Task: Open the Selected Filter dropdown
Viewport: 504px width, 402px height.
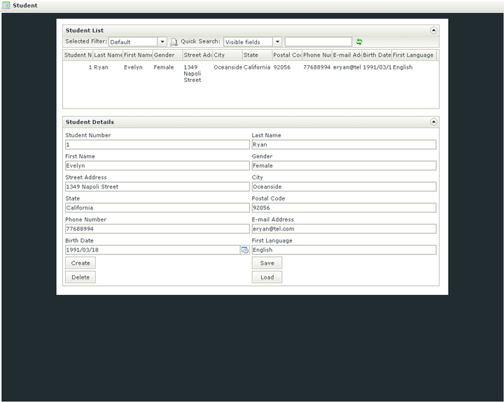Action: pos(162,42)
